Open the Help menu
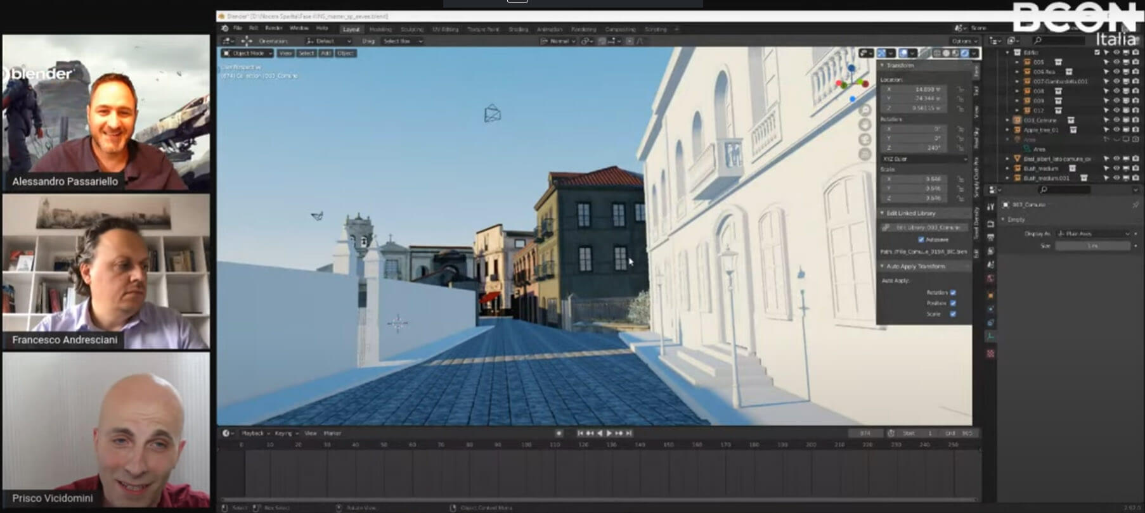The width and height of the screenshot is (1145, 513). click(x=322, y=28)
